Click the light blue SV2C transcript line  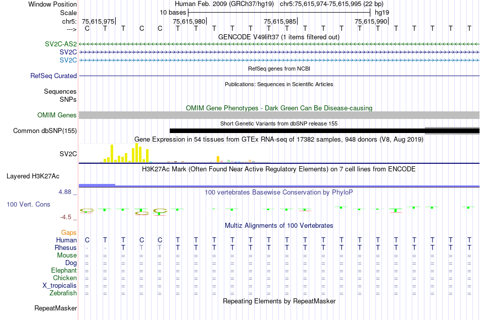(x=279, y=60)
